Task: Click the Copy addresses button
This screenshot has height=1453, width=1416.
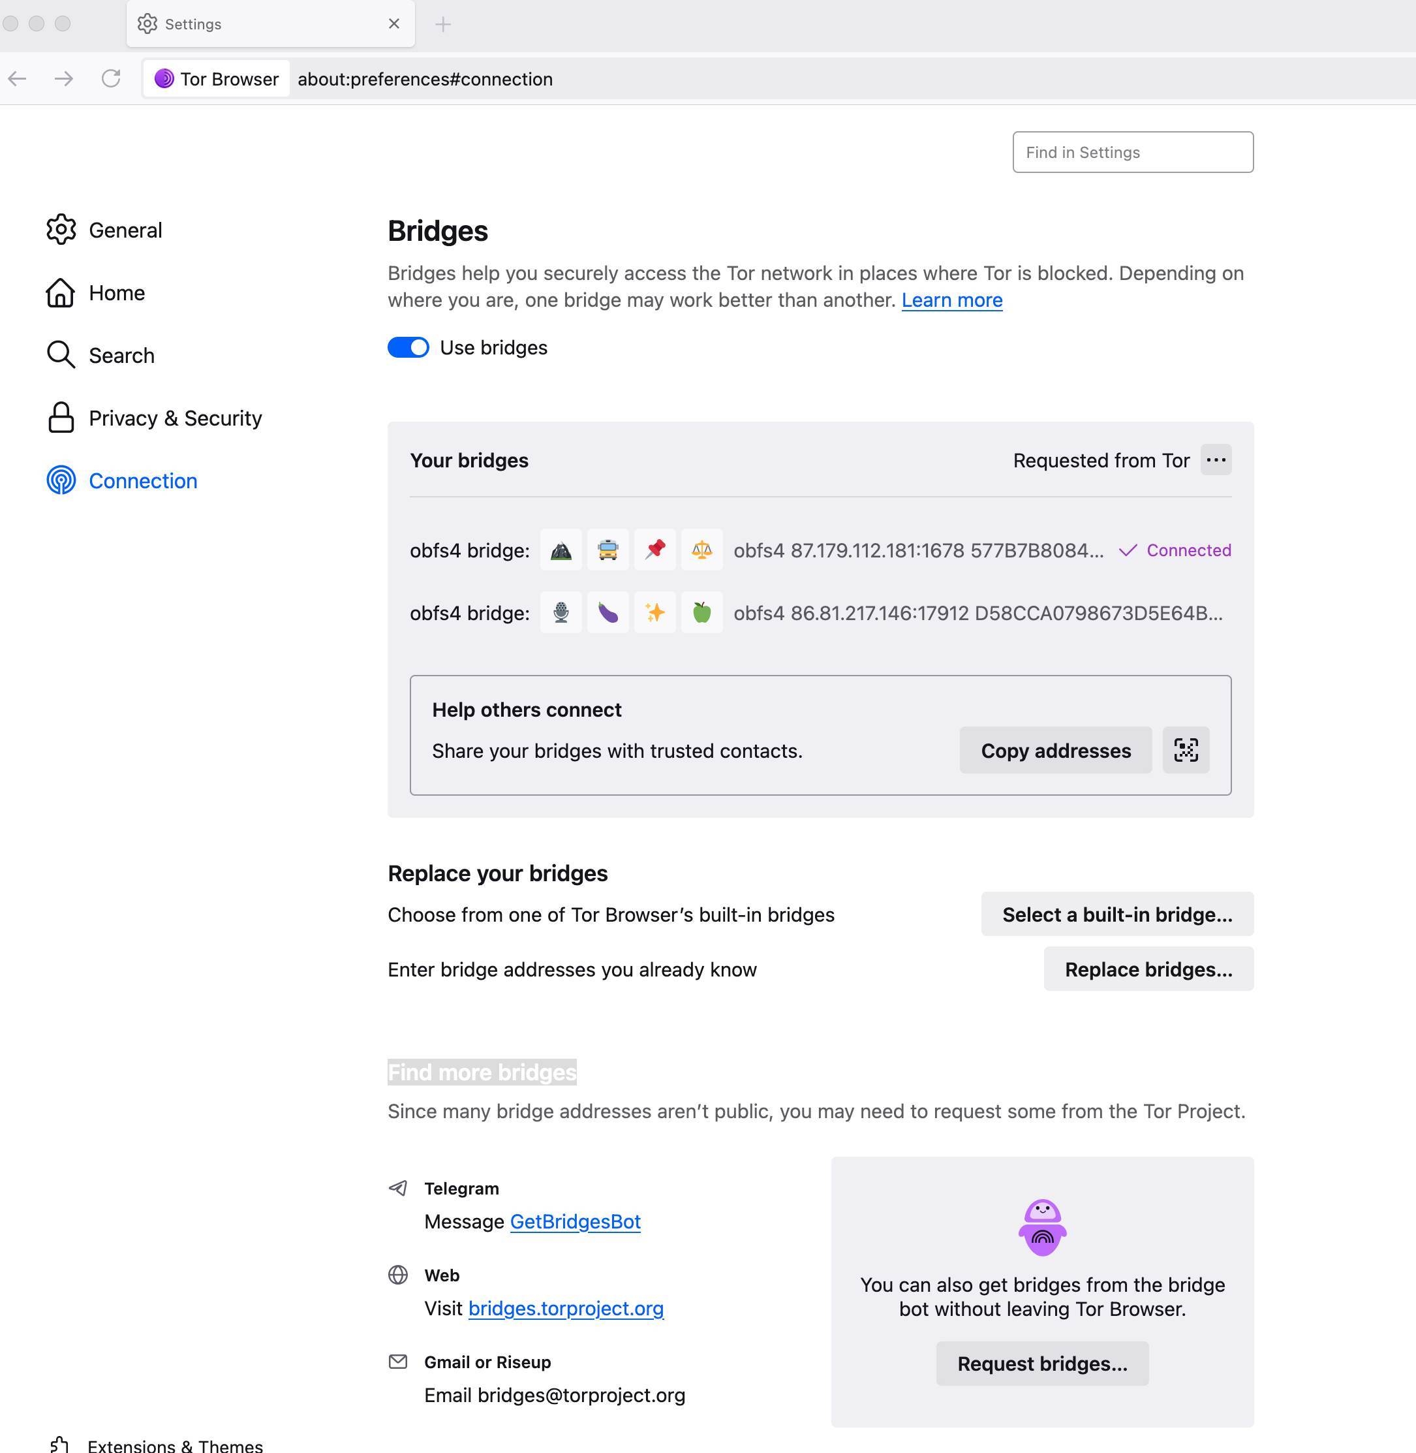Action: click(x=1055, y=750)
